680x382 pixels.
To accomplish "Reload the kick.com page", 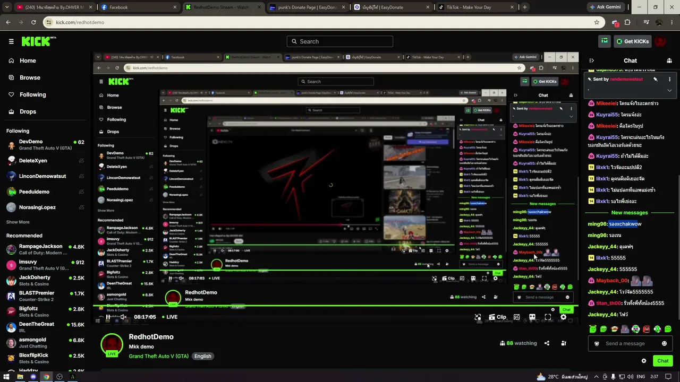I will coord(33,22).
